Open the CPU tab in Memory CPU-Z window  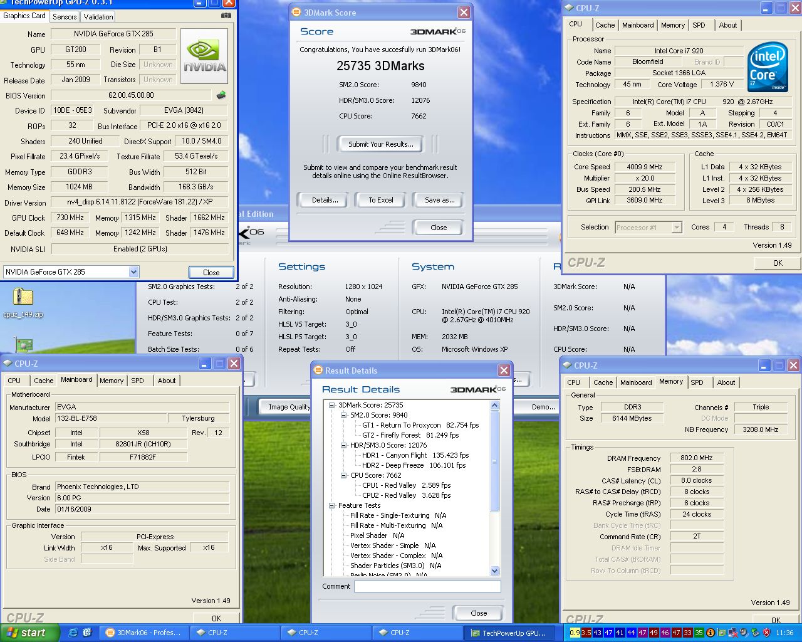573,382
